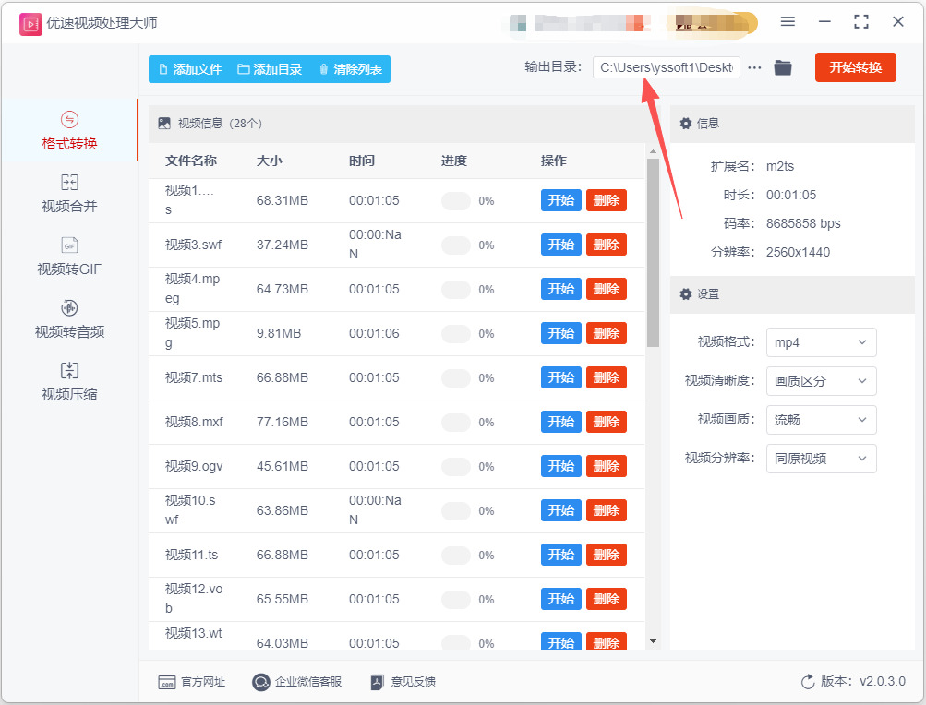This screenshot has width=926, height=705.
Task: Click the 企业微信客服 chat icon
Action: pyautogui.click(x=261, y=683)
